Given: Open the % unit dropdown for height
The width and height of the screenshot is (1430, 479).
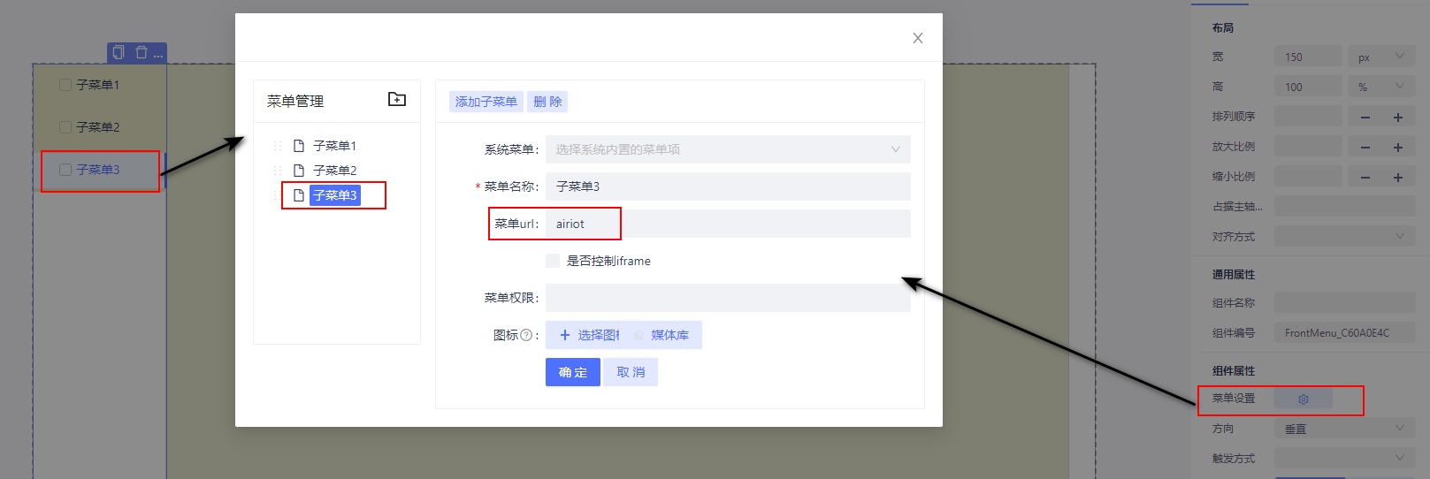Looking at the screenshot, I should (x=1381, y=87).
